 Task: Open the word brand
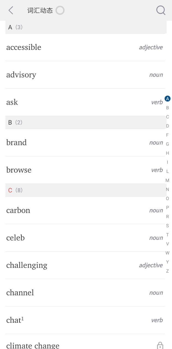tap(16, 143)
